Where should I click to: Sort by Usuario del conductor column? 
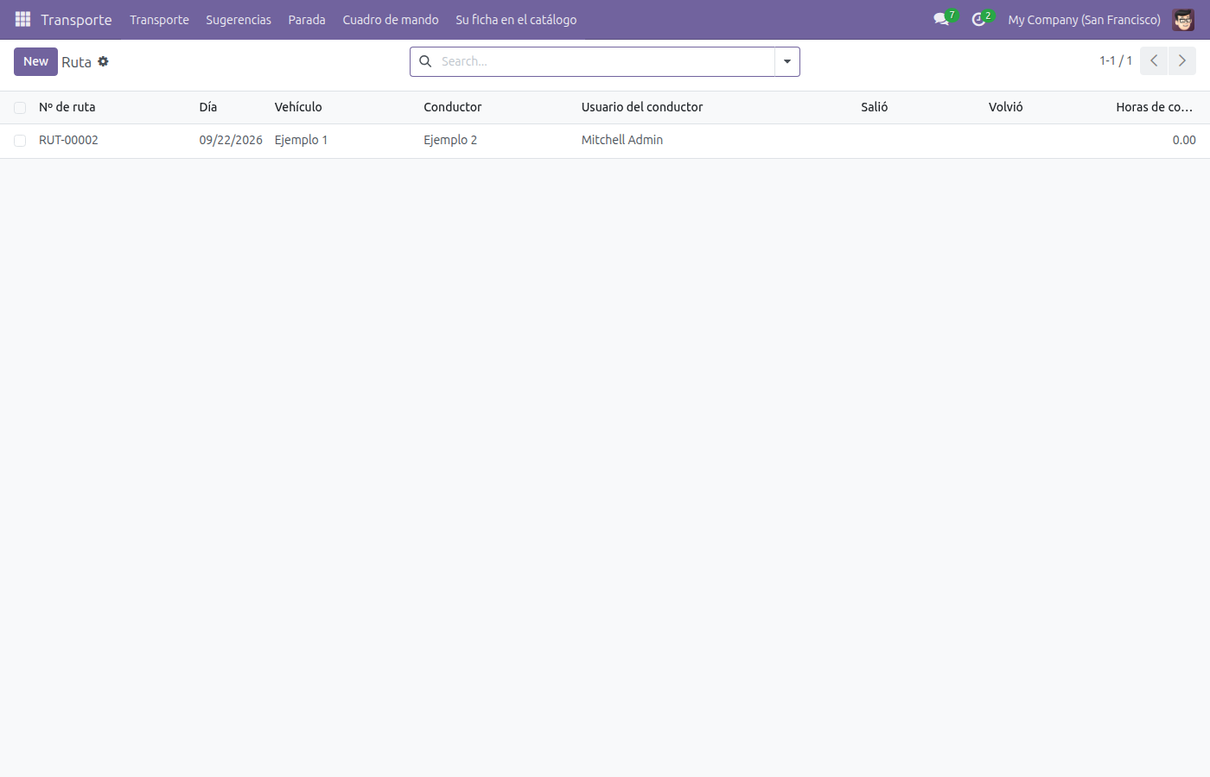pos(642,107)
